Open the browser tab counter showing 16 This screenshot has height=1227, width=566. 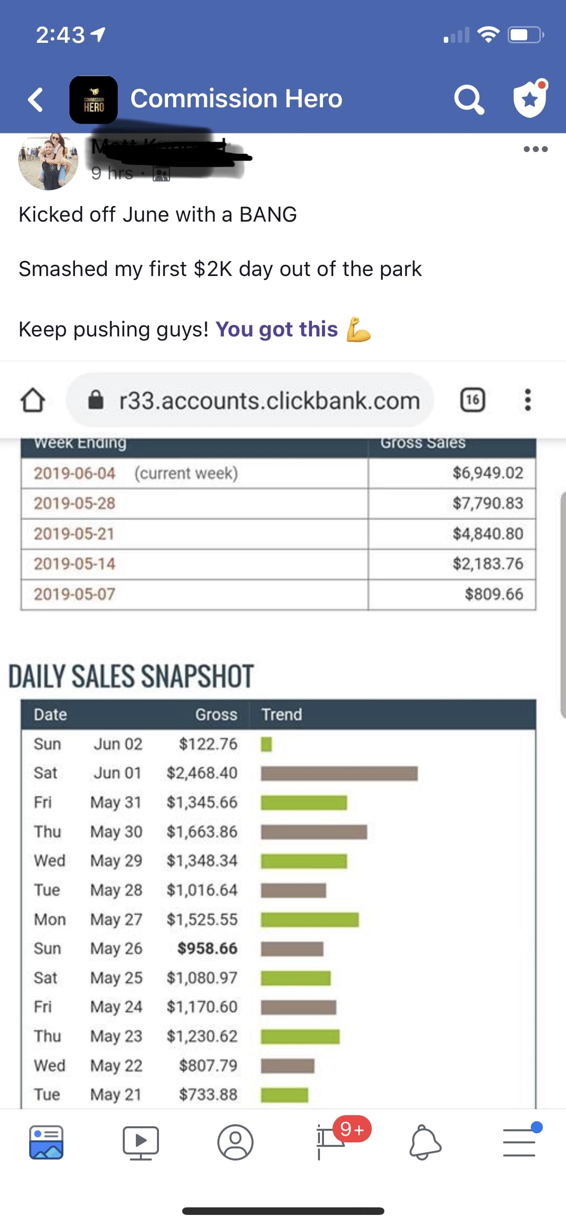472,400
